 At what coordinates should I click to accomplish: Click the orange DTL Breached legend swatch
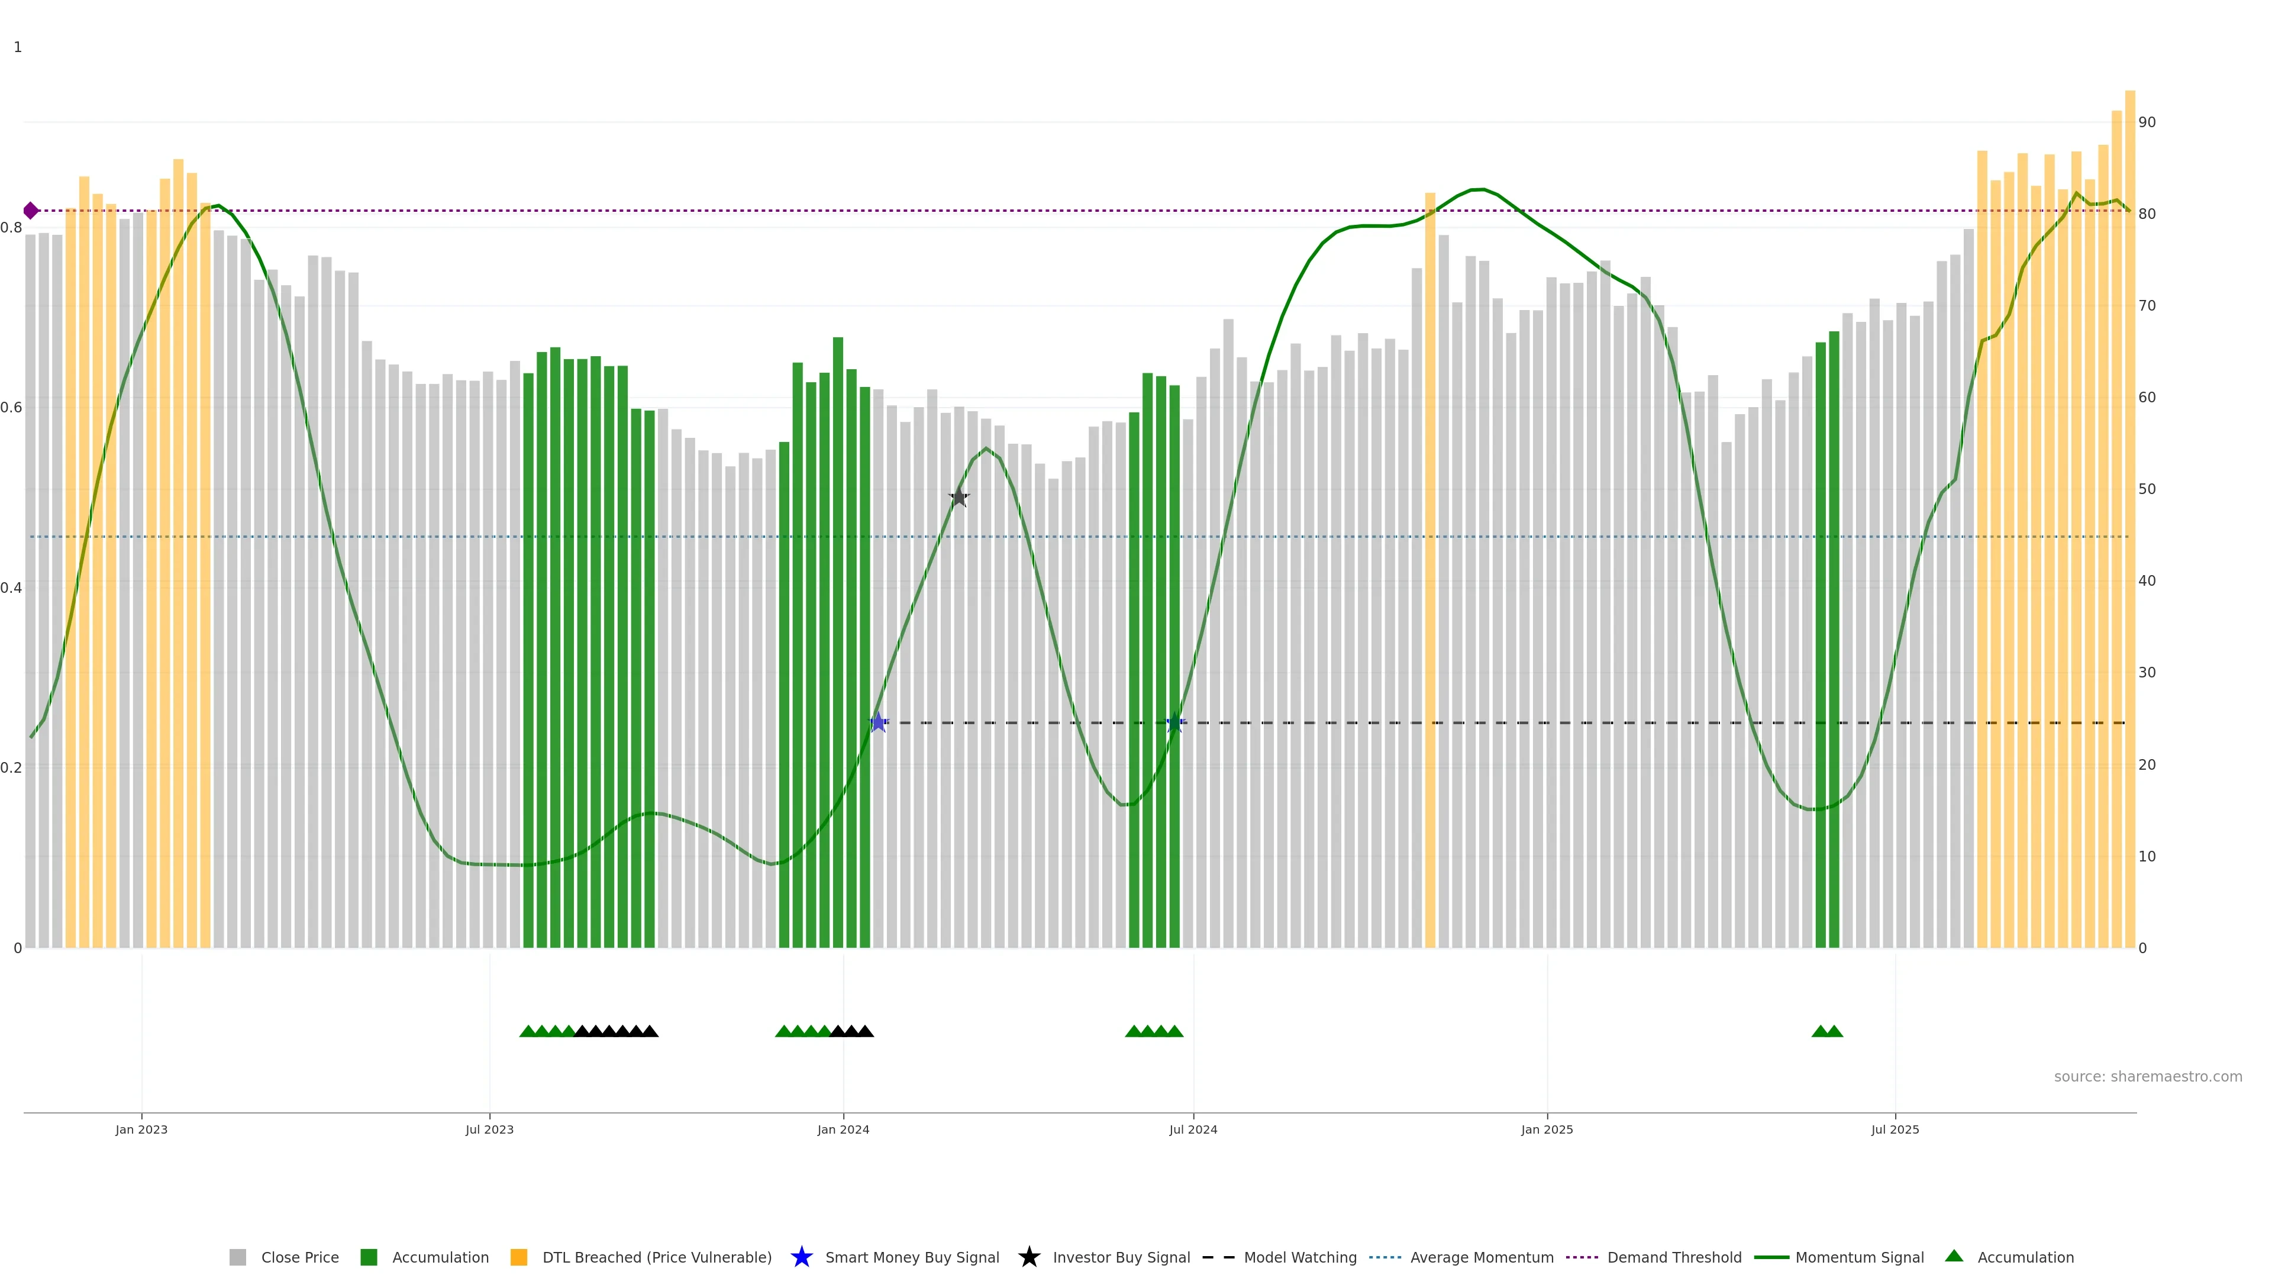point(519,1258)
